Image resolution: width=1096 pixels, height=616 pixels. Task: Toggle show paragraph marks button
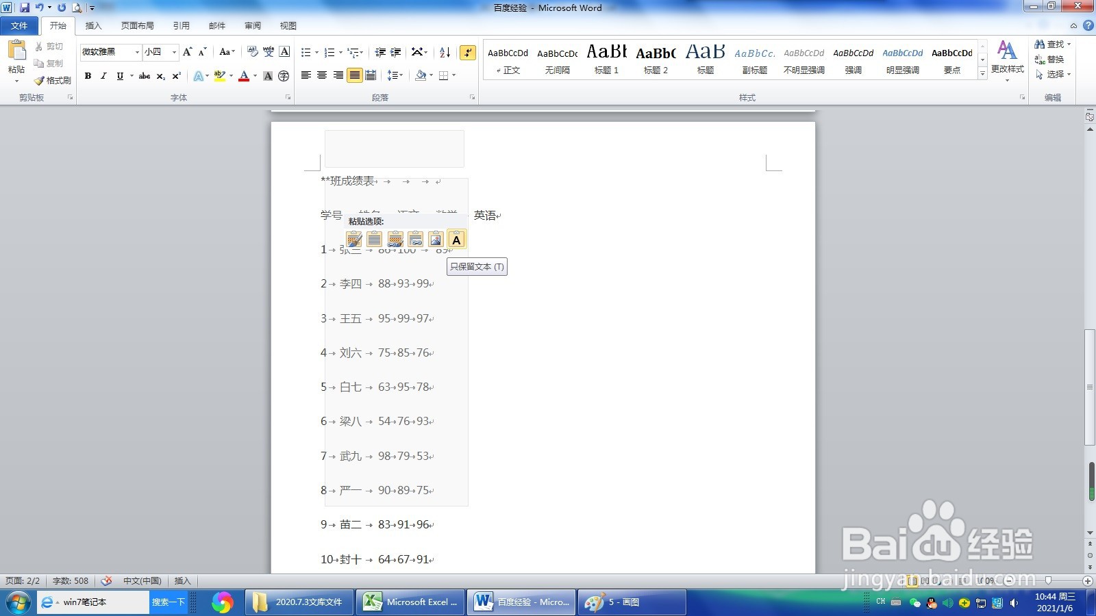[x=468, y=53]
